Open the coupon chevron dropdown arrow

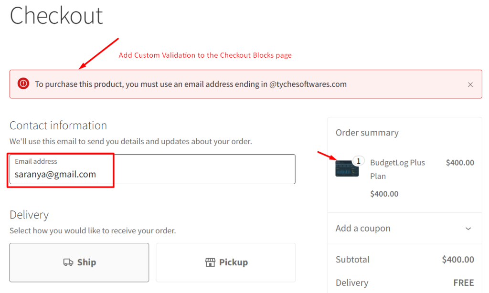pyautogui.click(x=468, y=228)
